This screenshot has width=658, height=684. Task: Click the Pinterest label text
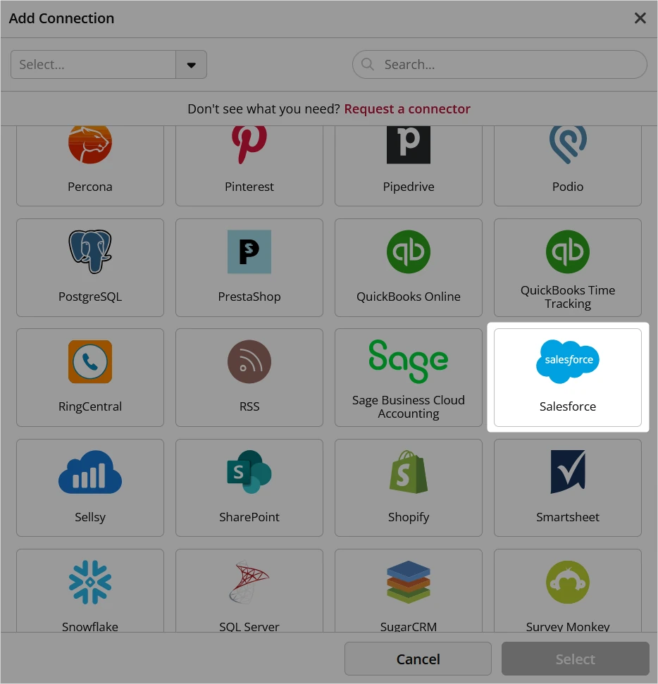(x=249, y=186)
